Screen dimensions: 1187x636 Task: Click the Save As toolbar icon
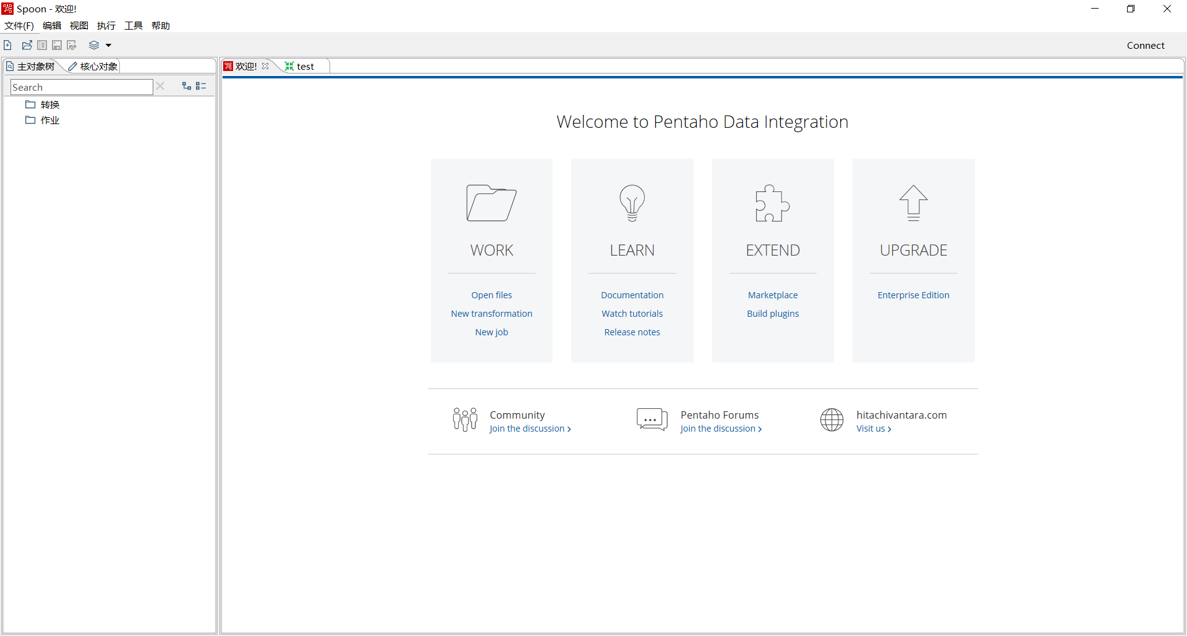point(72,45)
